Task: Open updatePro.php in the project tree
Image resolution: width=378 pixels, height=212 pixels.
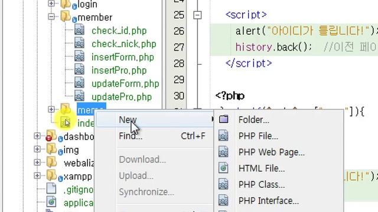Action: pyautogui.click(x=122, y=97)
